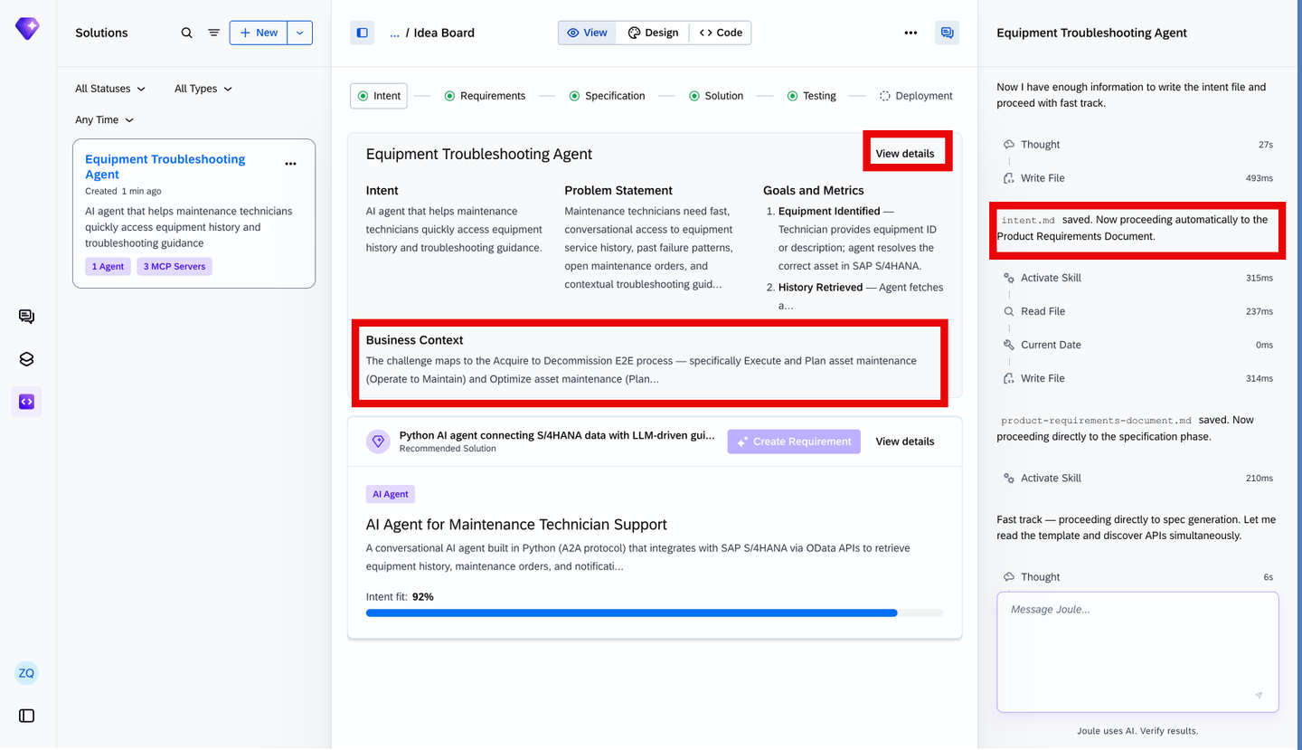1302x750 pixels.
Task: Select the highlighted code icon in left rail
Action: [x=26, y=402]
